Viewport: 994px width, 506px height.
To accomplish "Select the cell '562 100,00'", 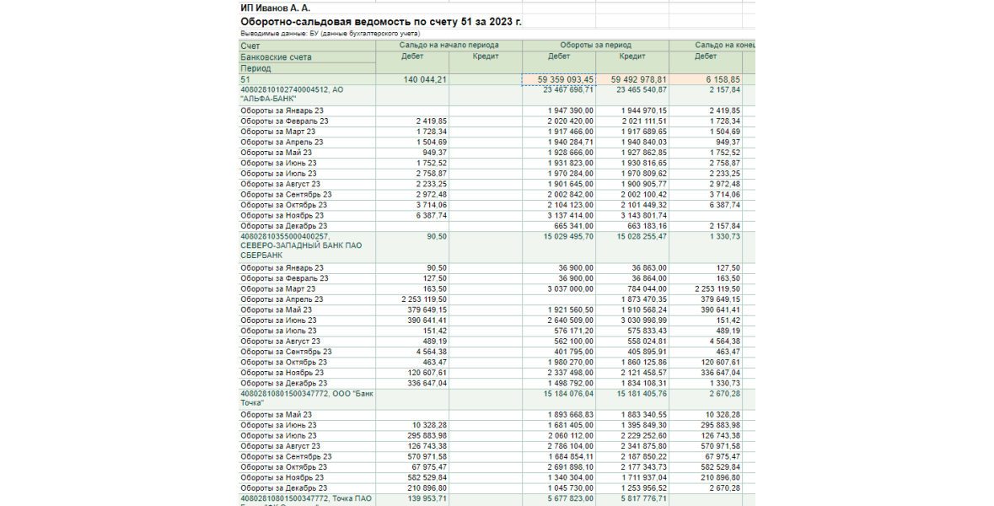I will point(558,342).
